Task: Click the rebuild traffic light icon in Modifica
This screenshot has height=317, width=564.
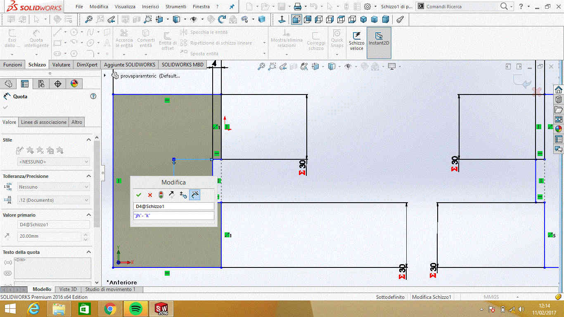Action: click(x=161, y=195)
